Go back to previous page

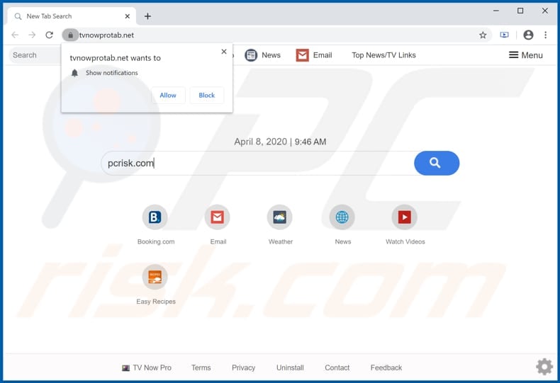tap(15, 35)
